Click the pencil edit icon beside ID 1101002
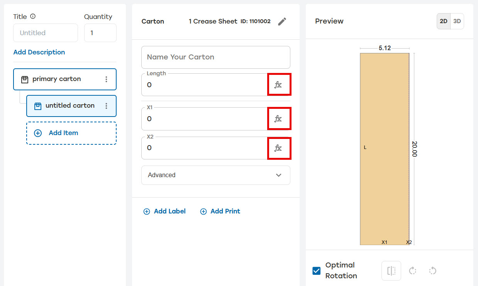The image size is (478, 286). click(x=282, y=22)
